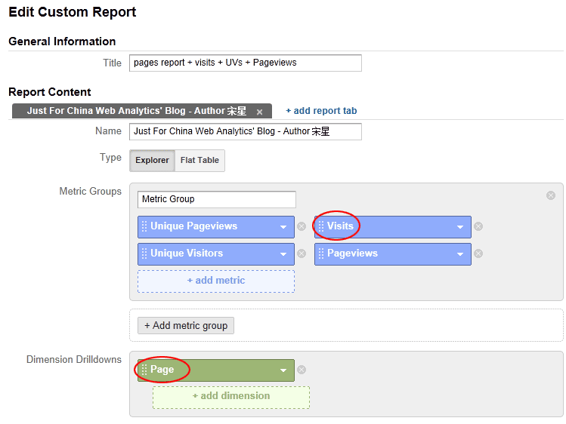
Task: Click drag handle on Page dimension
Action: pyautogui.click(x=144, y=370)
